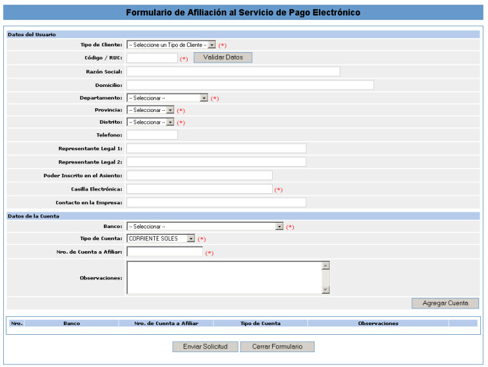Click the Nro. de Cuenta a Afiliar field
488x367 pixels.
click(x=164, y=252)
